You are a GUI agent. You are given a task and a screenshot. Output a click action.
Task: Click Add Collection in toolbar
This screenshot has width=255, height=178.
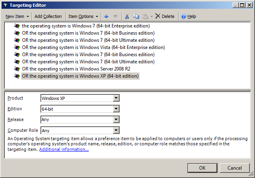48,16
